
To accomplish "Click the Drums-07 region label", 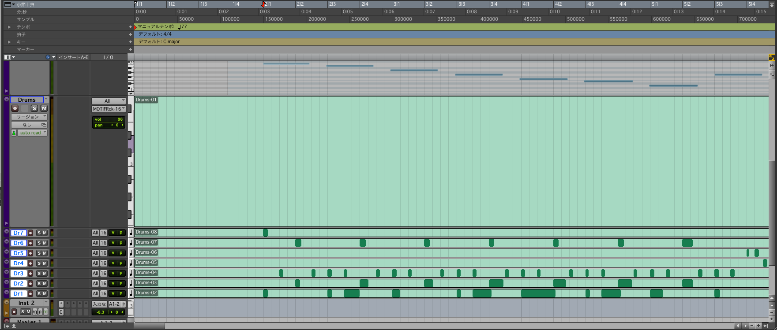I will [146, 242].
